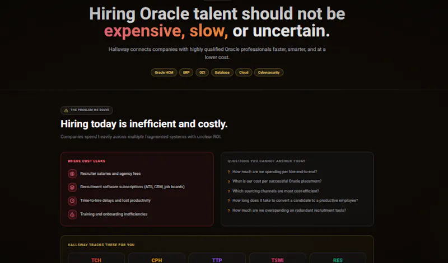Click the OCI tag pill

coord(202,73)
